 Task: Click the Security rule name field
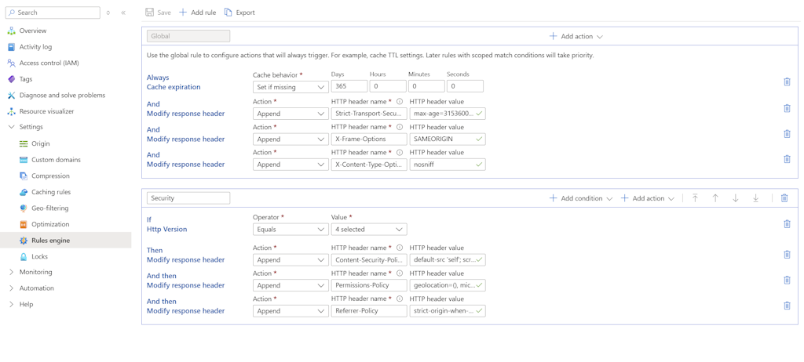pos(188,198)
